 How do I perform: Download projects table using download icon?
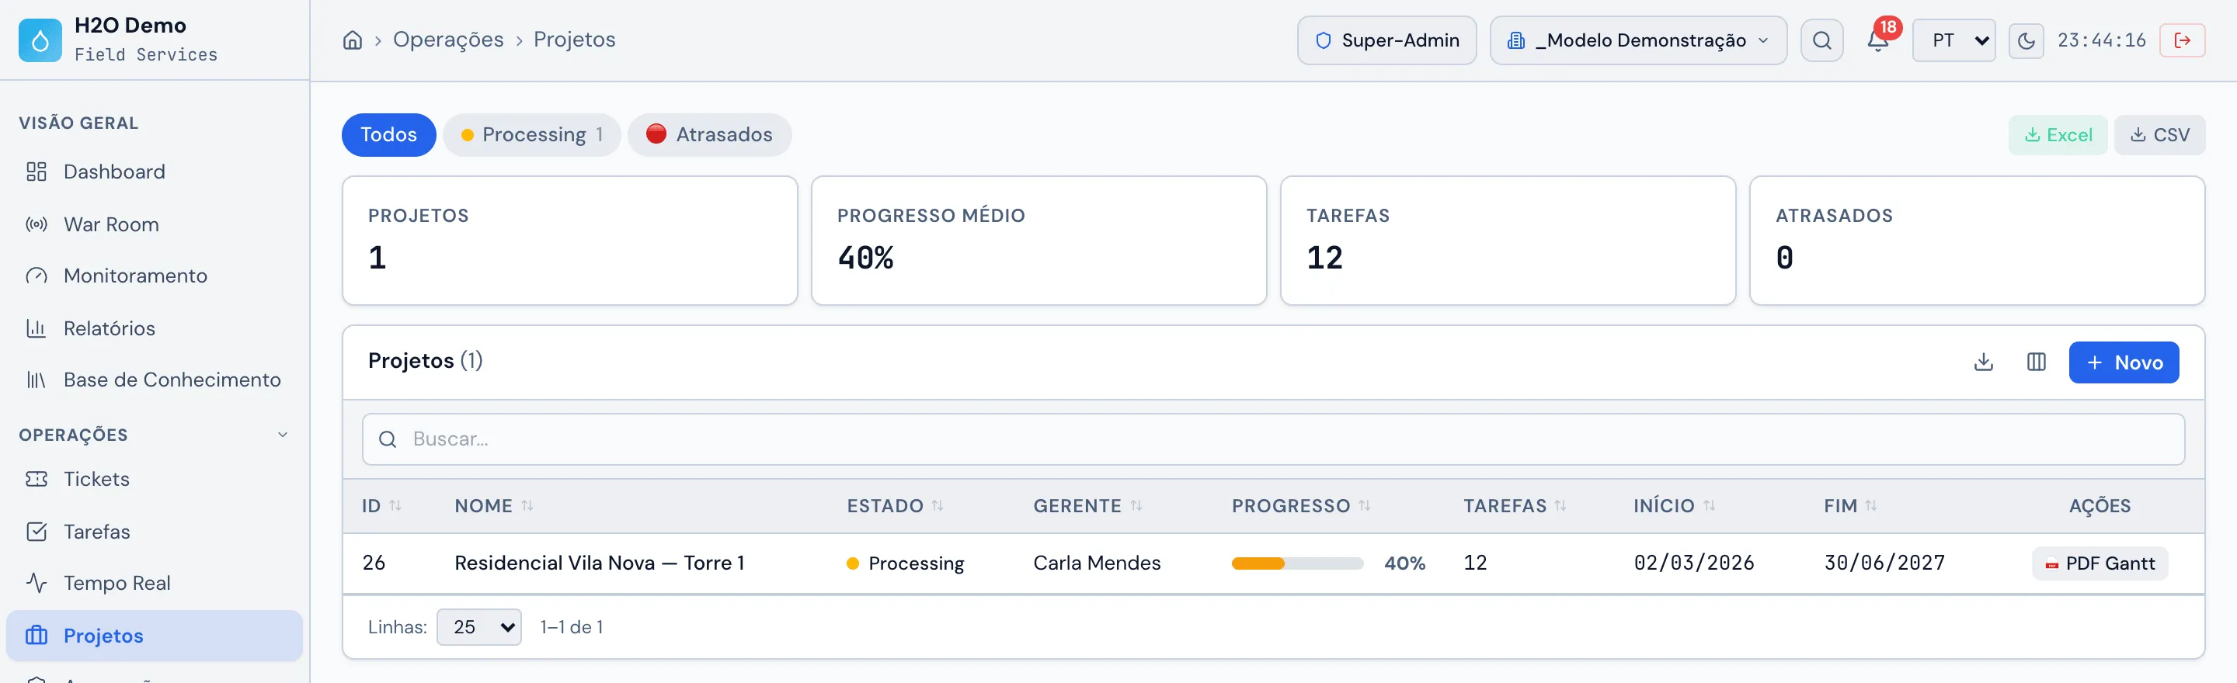pyautogui.click(x=1984, y=362)
